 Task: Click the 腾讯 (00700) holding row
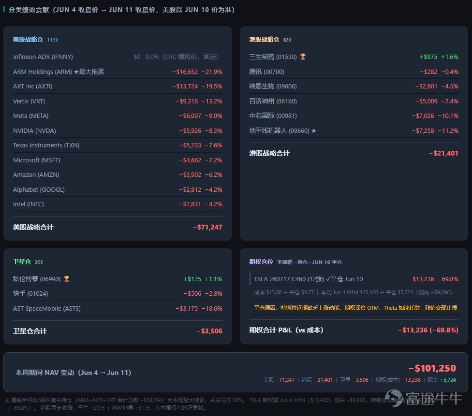[354, 72]
